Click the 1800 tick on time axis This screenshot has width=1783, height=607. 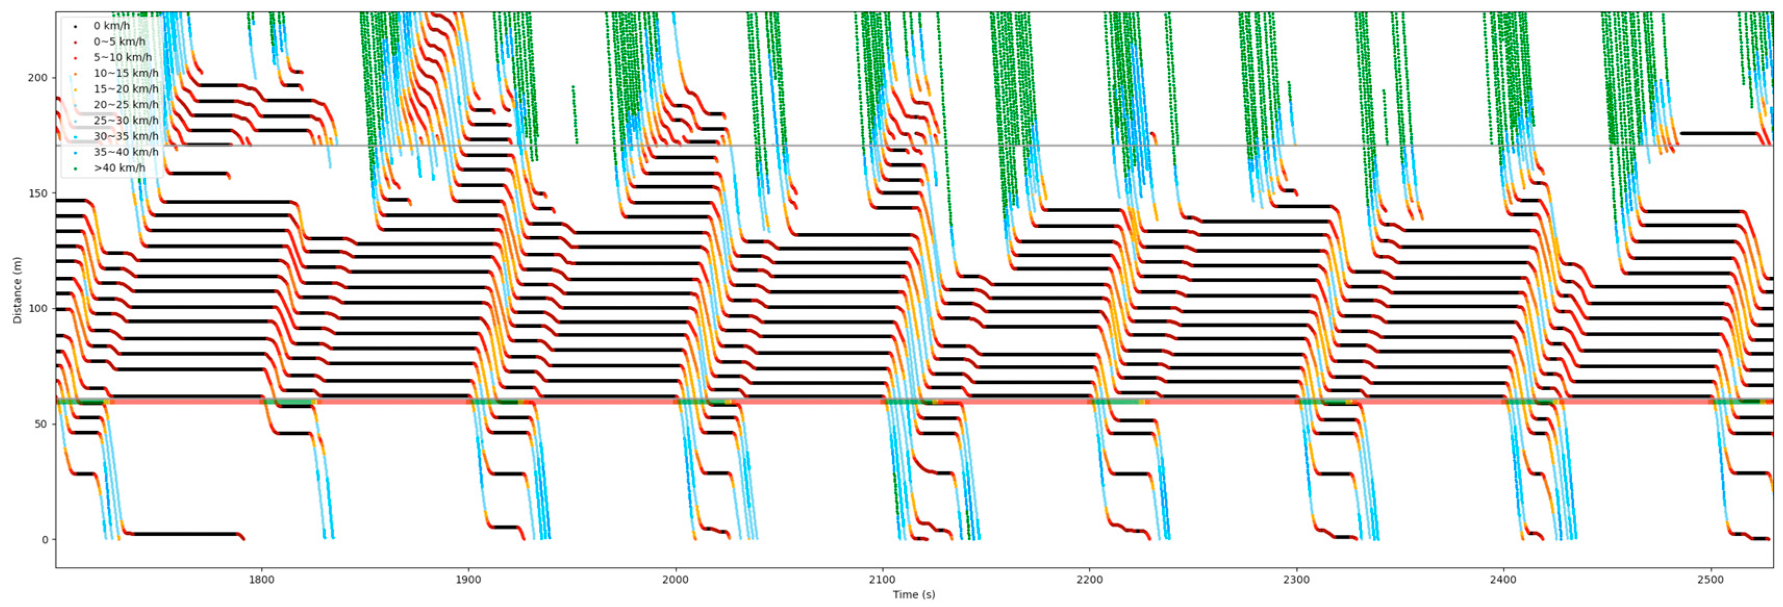(261, 580)
